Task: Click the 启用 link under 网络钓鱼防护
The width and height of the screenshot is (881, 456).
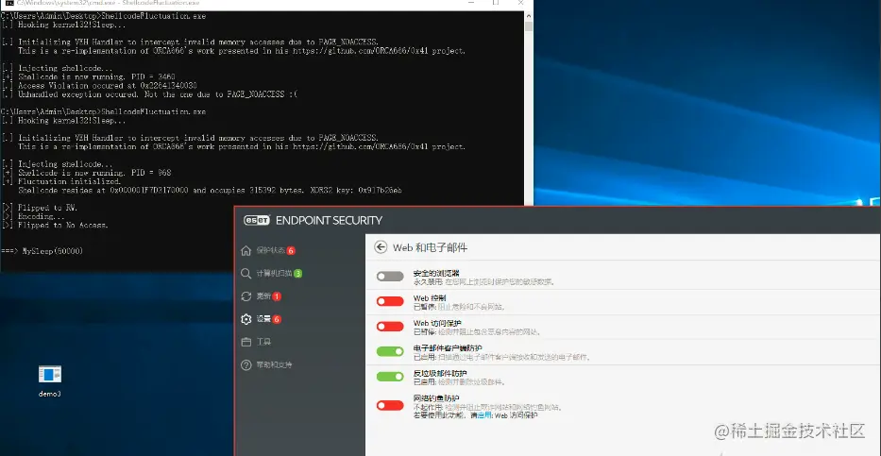Action: (484, 415)
